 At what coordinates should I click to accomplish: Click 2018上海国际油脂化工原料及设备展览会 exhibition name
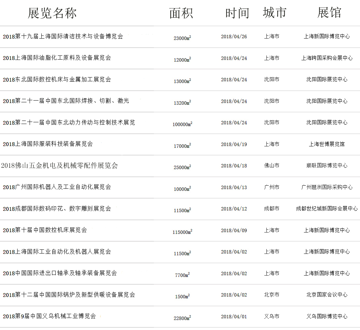point(57,58)
